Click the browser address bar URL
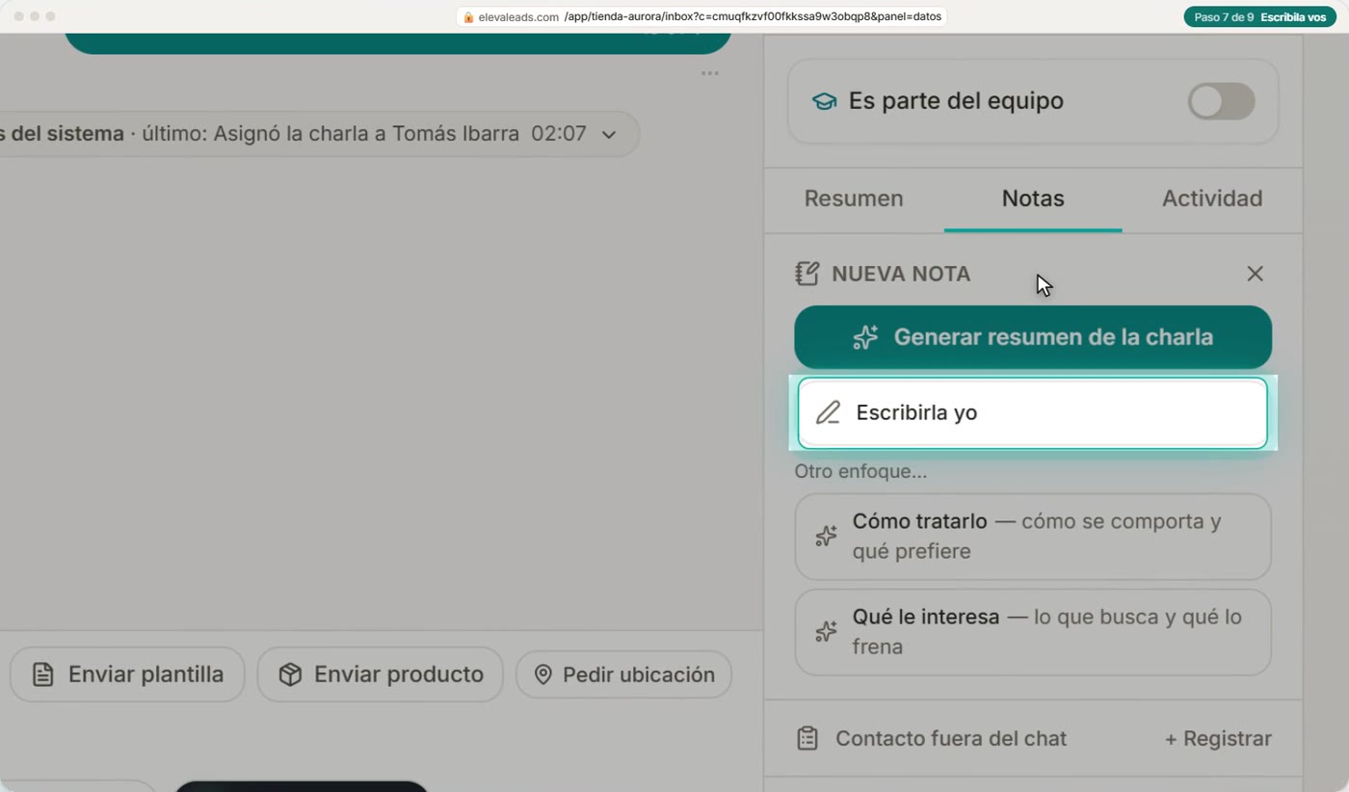 point(701,16)
